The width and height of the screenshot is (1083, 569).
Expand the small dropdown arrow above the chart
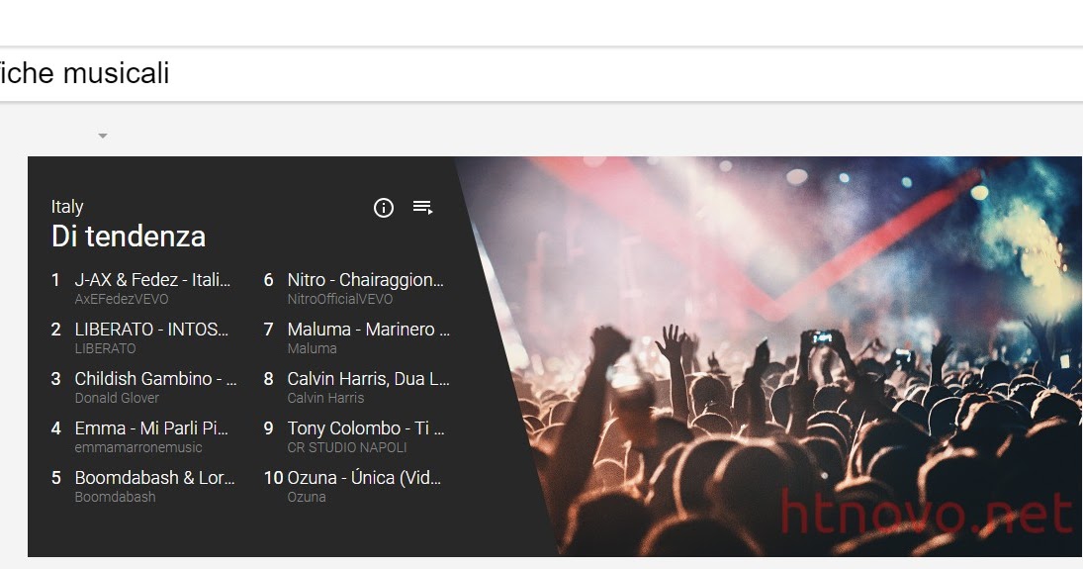[102, 136]
